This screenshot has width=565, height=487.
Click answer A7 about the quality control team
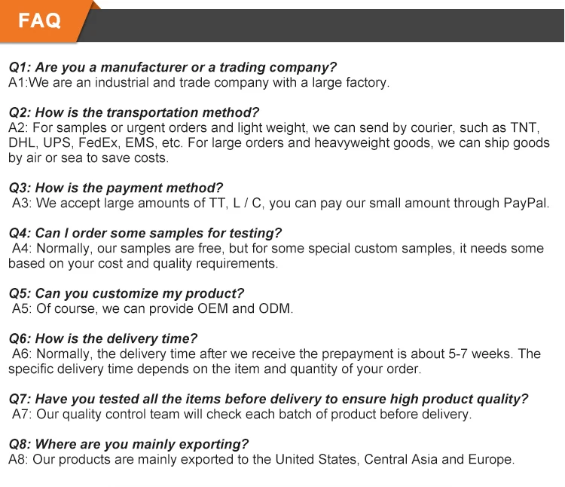click(241, 415)
